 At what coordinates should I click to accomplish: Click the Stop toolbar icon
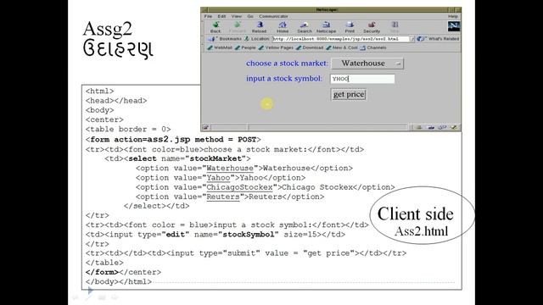tap(395, 27)
